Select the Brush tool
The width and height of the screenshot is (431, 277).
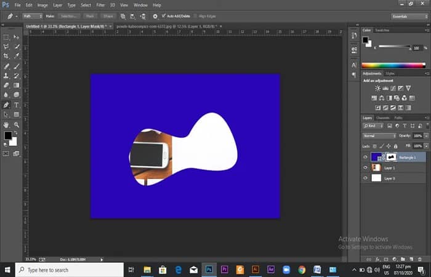[x=17, y=66]
